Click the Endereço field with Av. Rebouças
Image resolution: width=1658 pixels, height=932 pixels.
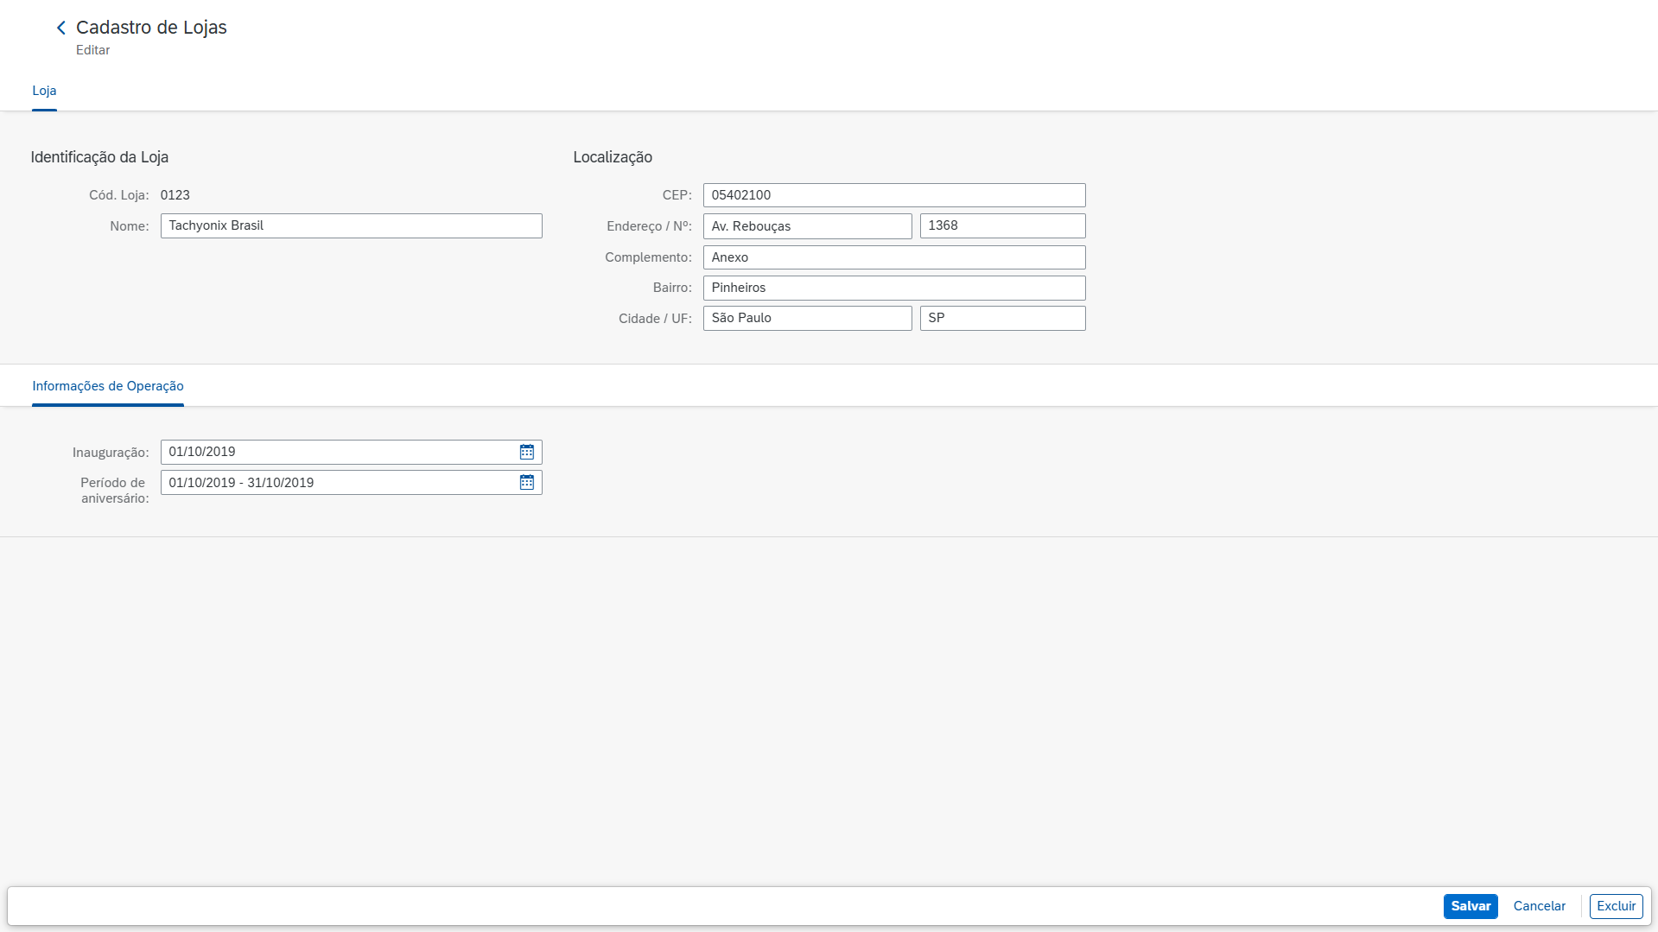coord(807,226)
